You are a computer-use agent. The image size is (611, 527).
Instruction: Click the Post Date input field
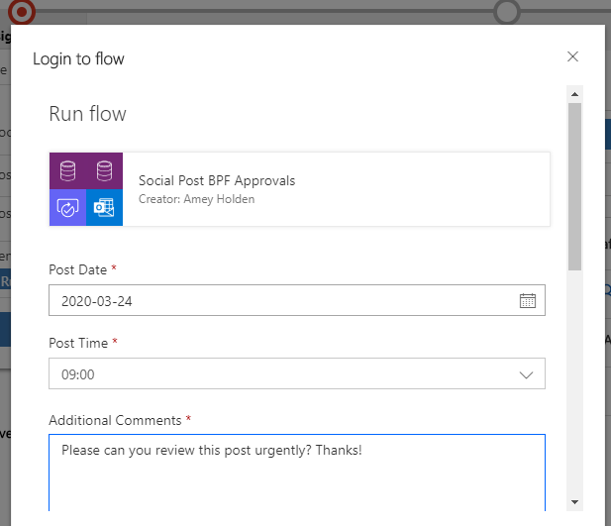(x=297, y=300)
